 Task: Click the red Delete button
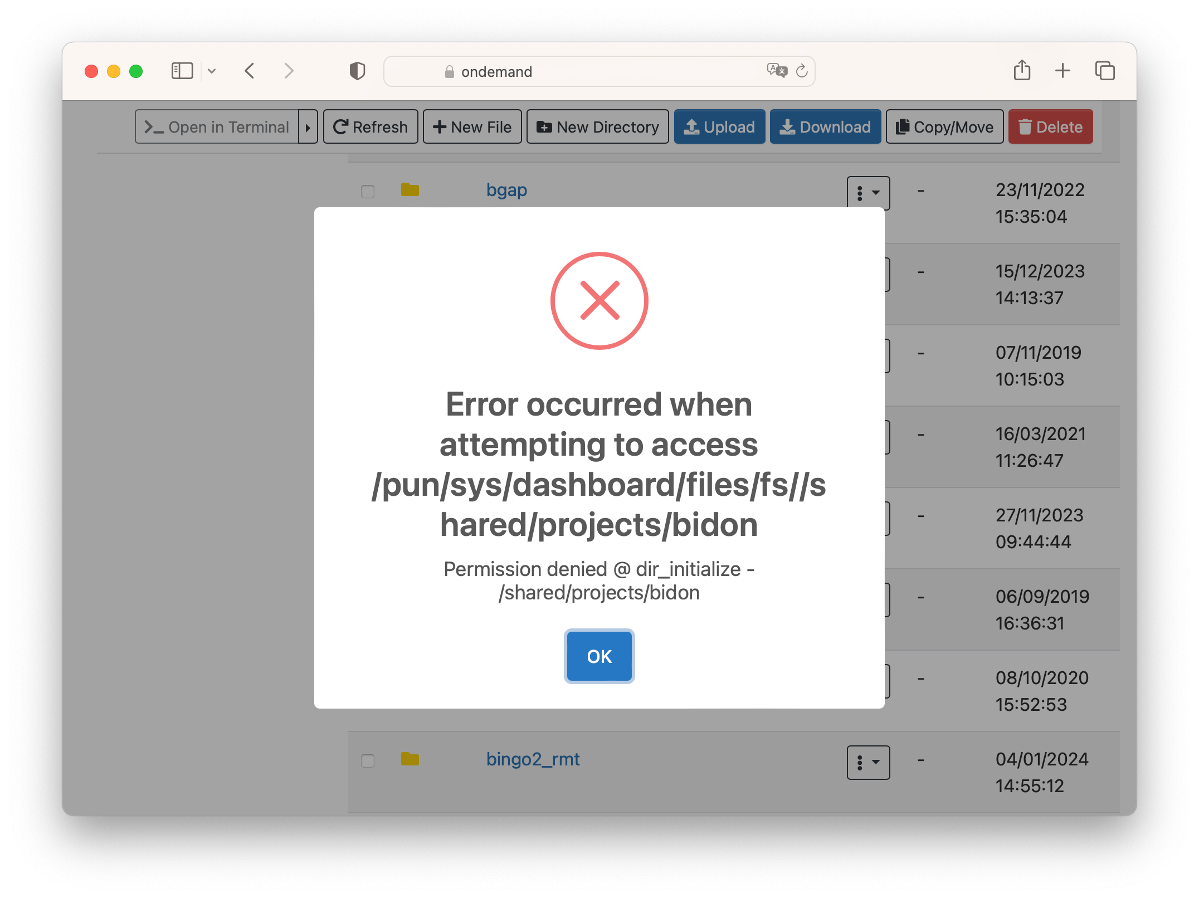(1050, 127)
